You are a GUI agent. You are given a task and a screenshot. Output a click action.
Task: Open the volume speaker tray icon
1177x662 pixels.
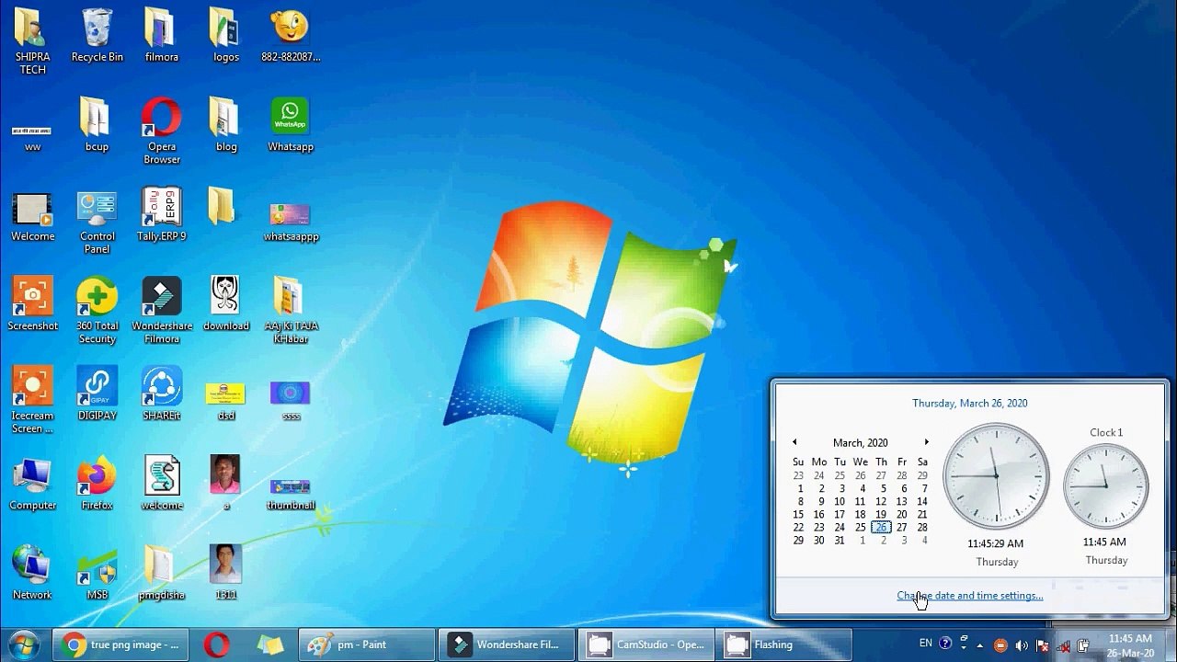(x=1022, y=645)
